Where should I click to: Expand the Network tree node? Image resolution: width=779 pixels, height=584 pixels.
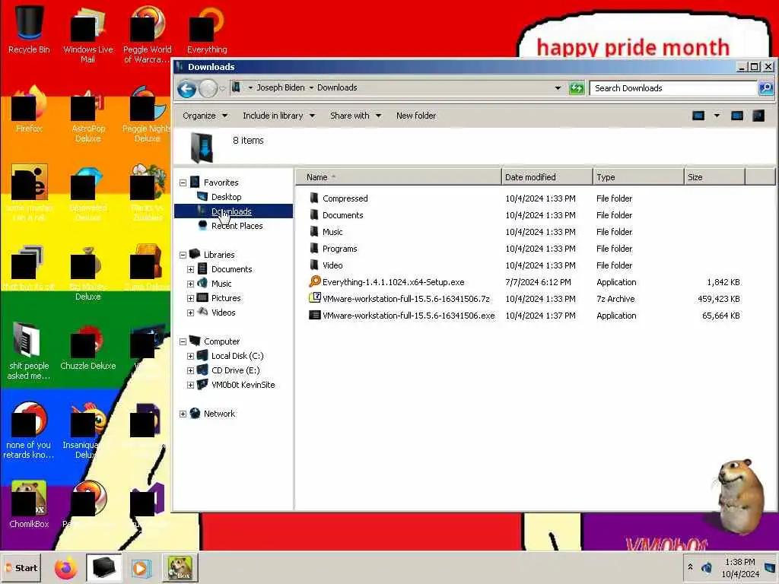pos(183,414)
